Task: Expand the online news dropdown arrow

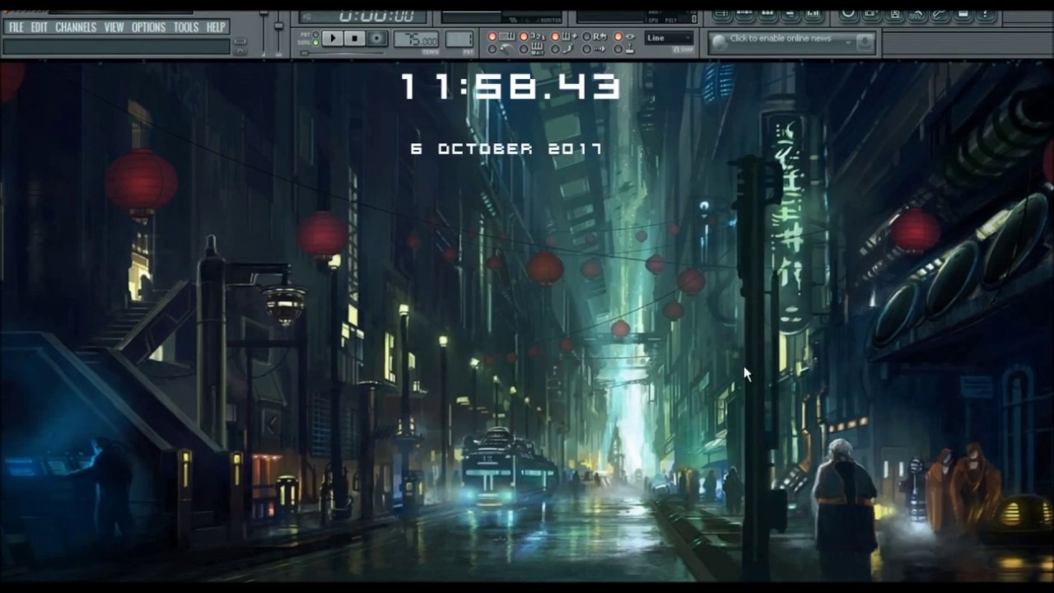Action: coord(848,43)
